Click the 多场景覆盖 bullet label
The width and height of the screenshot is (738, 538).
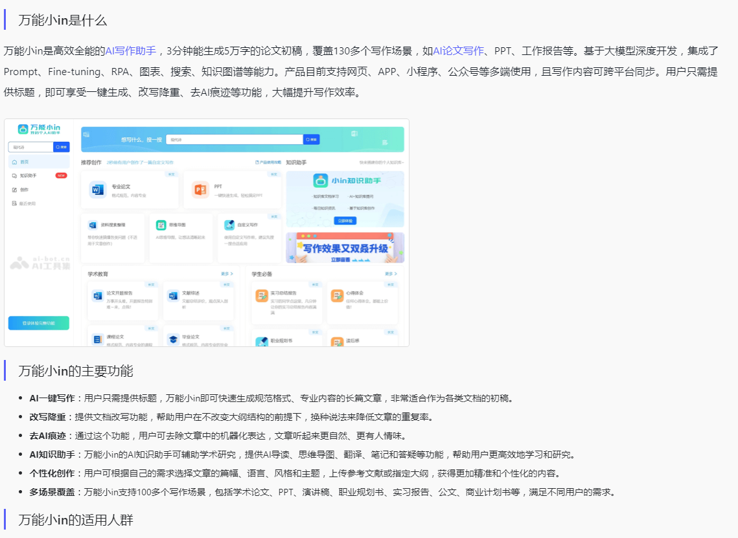pos(52,493)
